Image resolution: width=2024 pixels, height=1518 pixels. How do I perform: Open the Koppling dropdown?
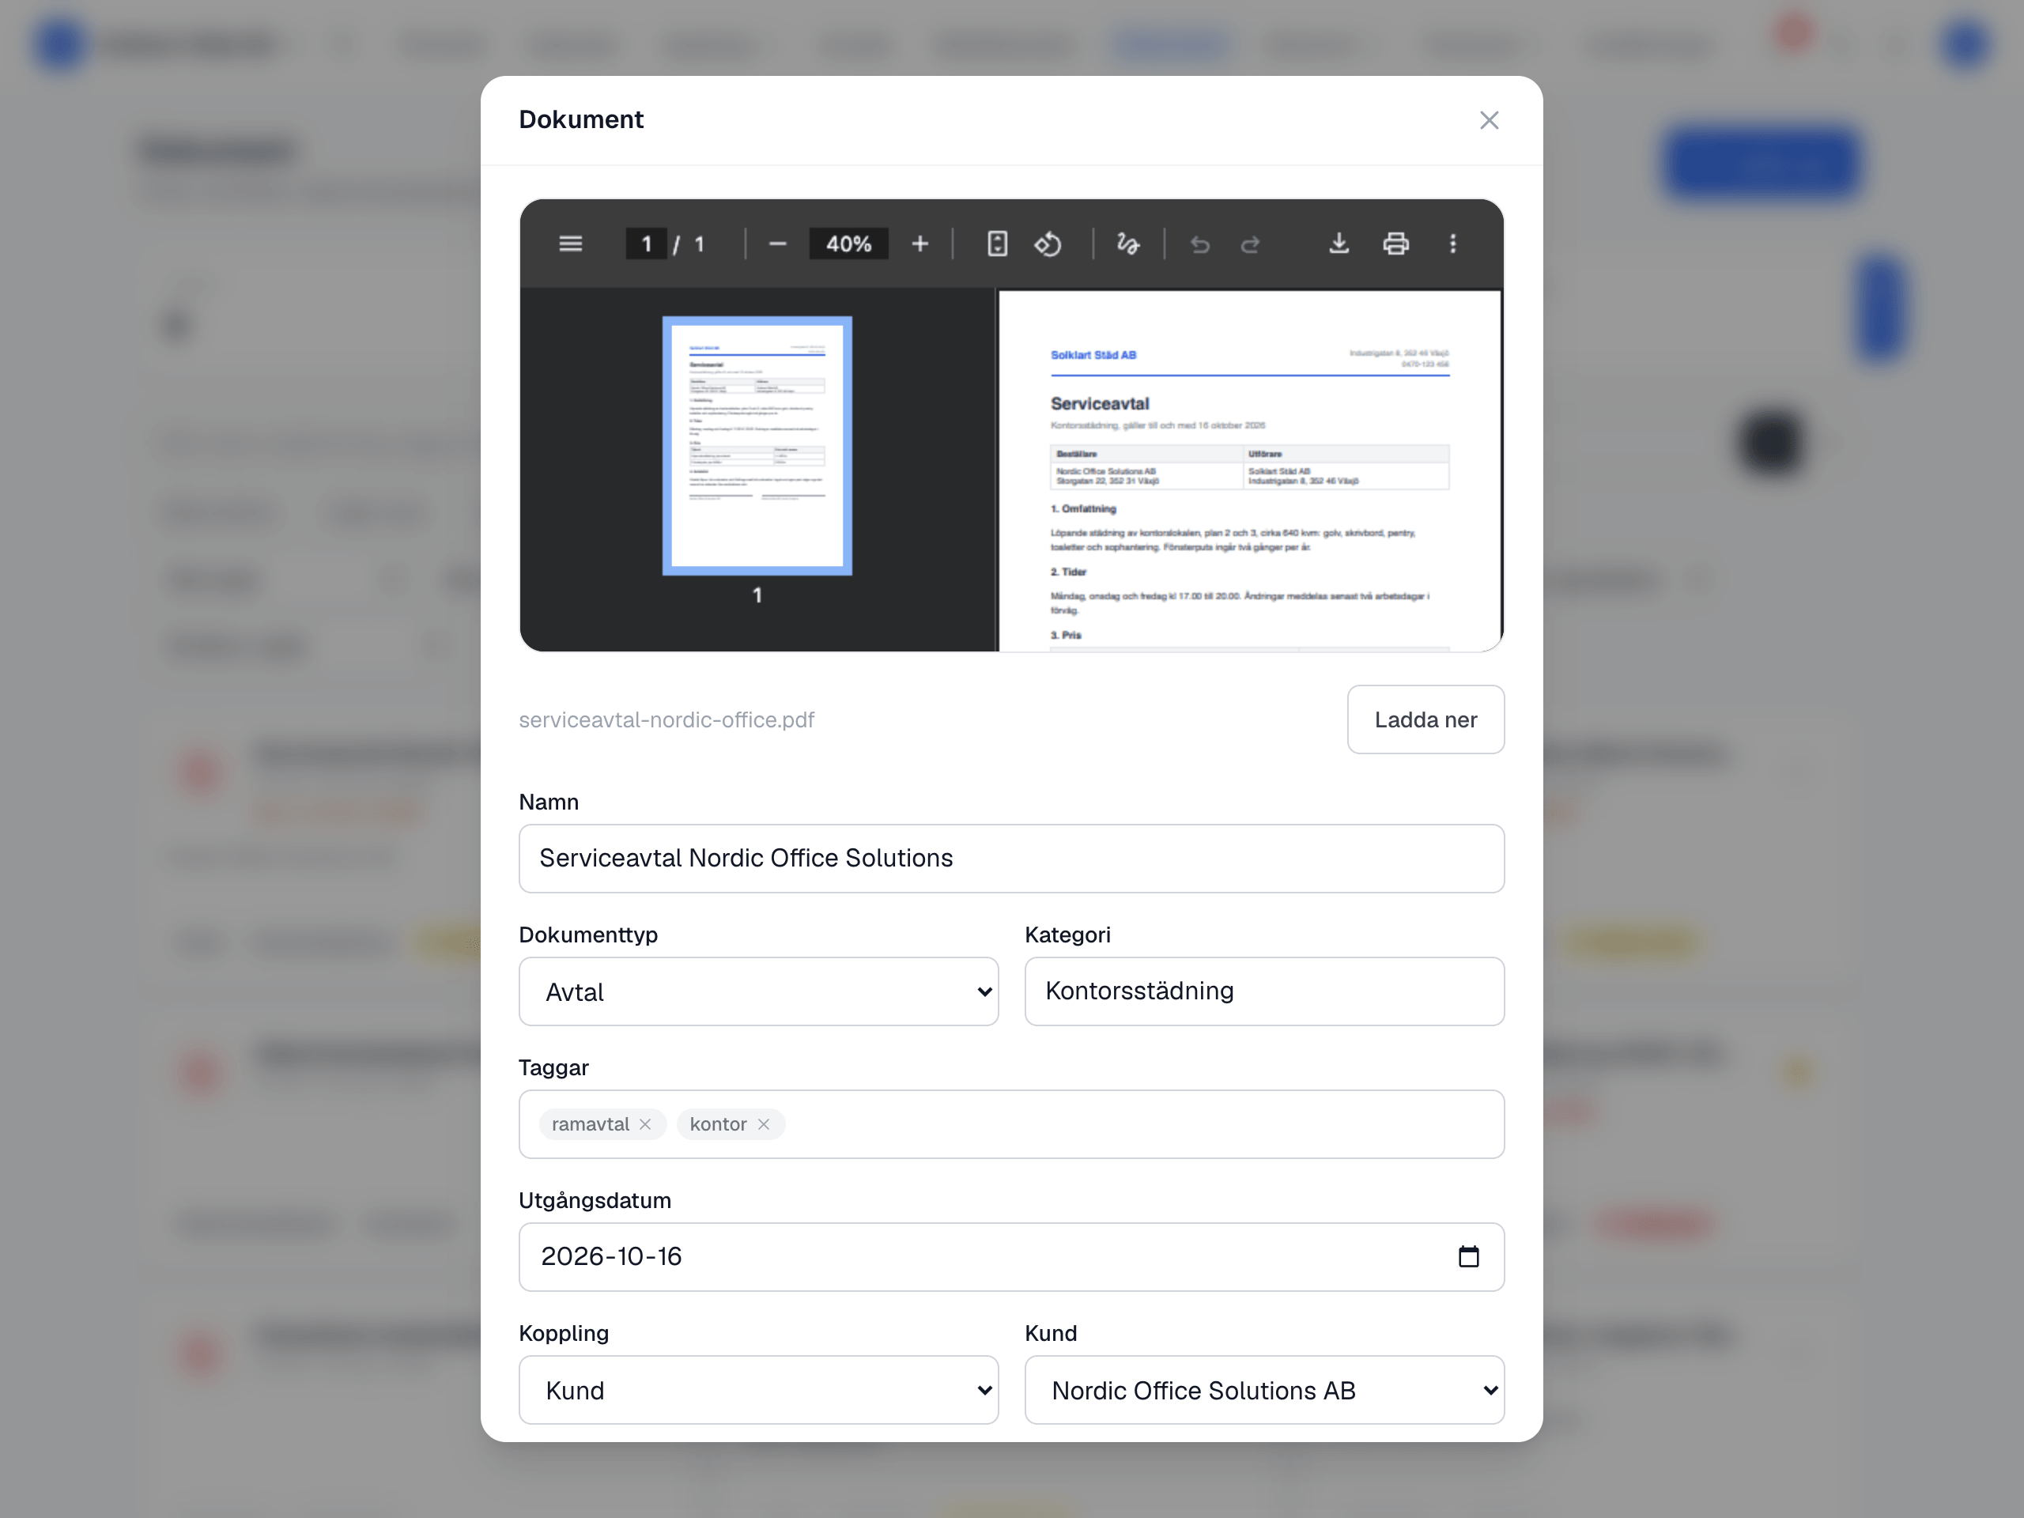pyautogui.click(x=758, y=1389)
